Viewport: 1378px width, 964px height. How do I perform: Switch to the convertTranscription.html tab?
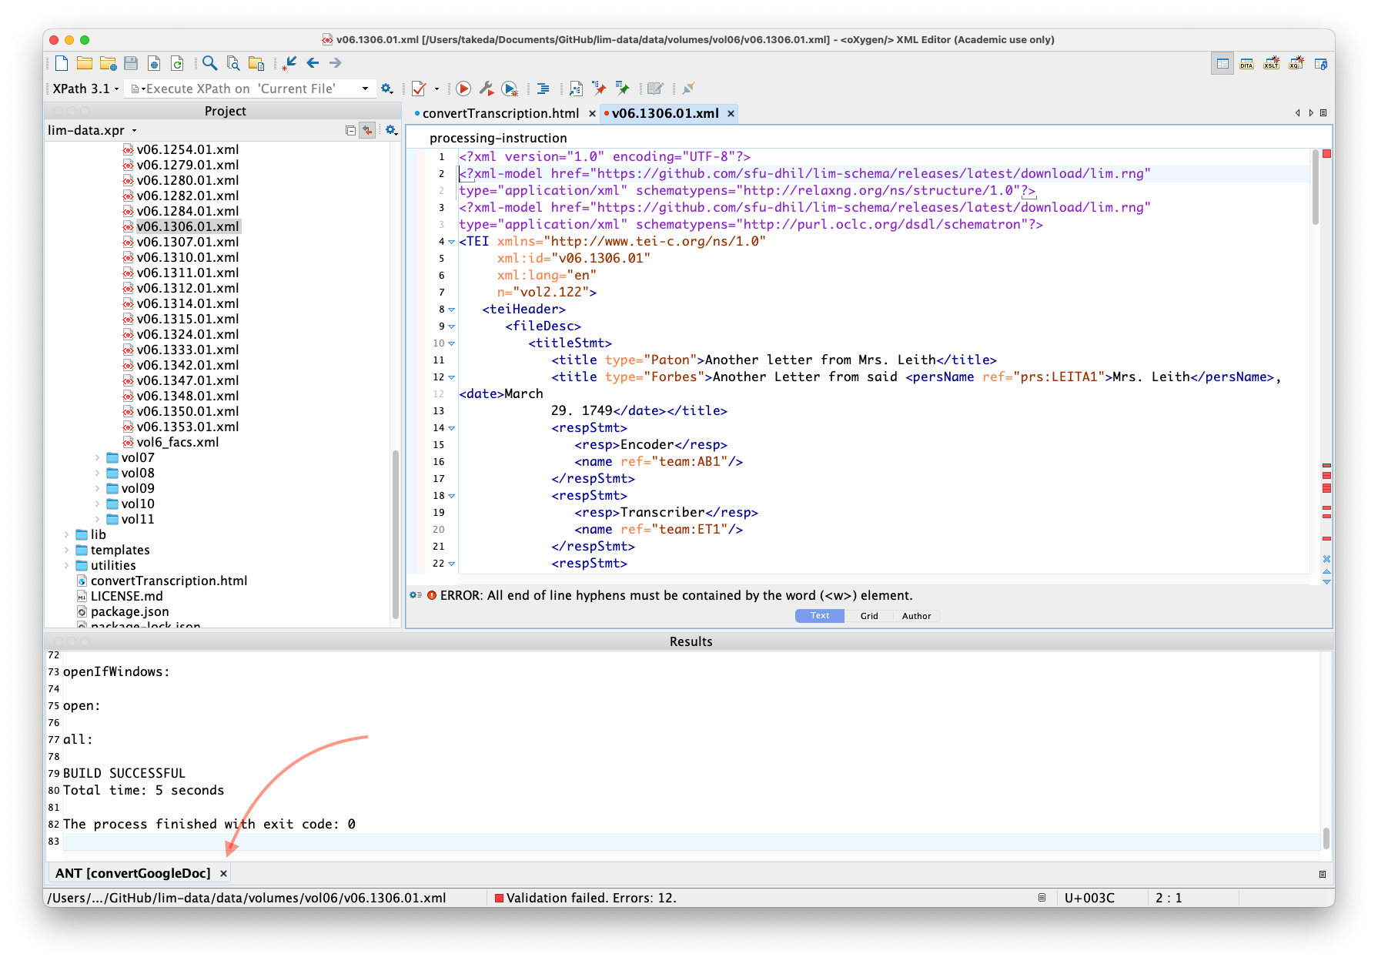click(500, 113)
